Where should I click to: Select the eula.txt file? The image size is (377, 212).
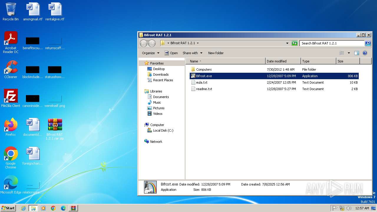point(274,82)
